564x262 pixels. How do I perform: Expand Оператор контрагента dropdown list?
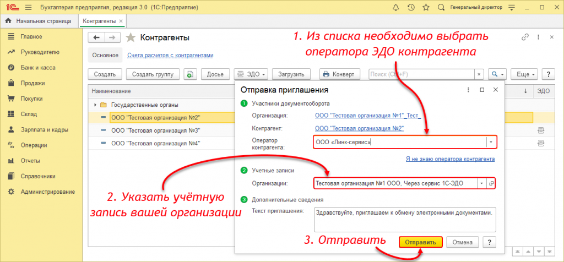point(491,143)
